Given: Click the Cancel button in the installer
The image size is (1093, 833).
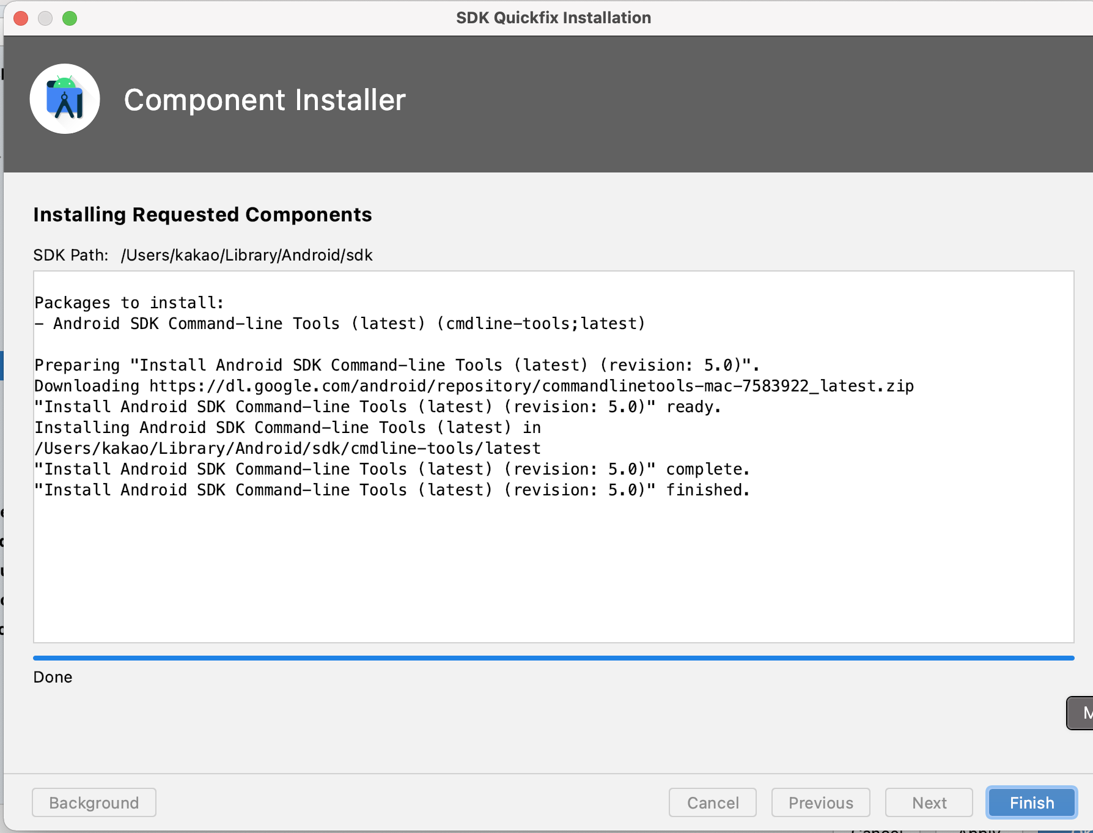Looking at the screenshot, I should pos(713,802).
